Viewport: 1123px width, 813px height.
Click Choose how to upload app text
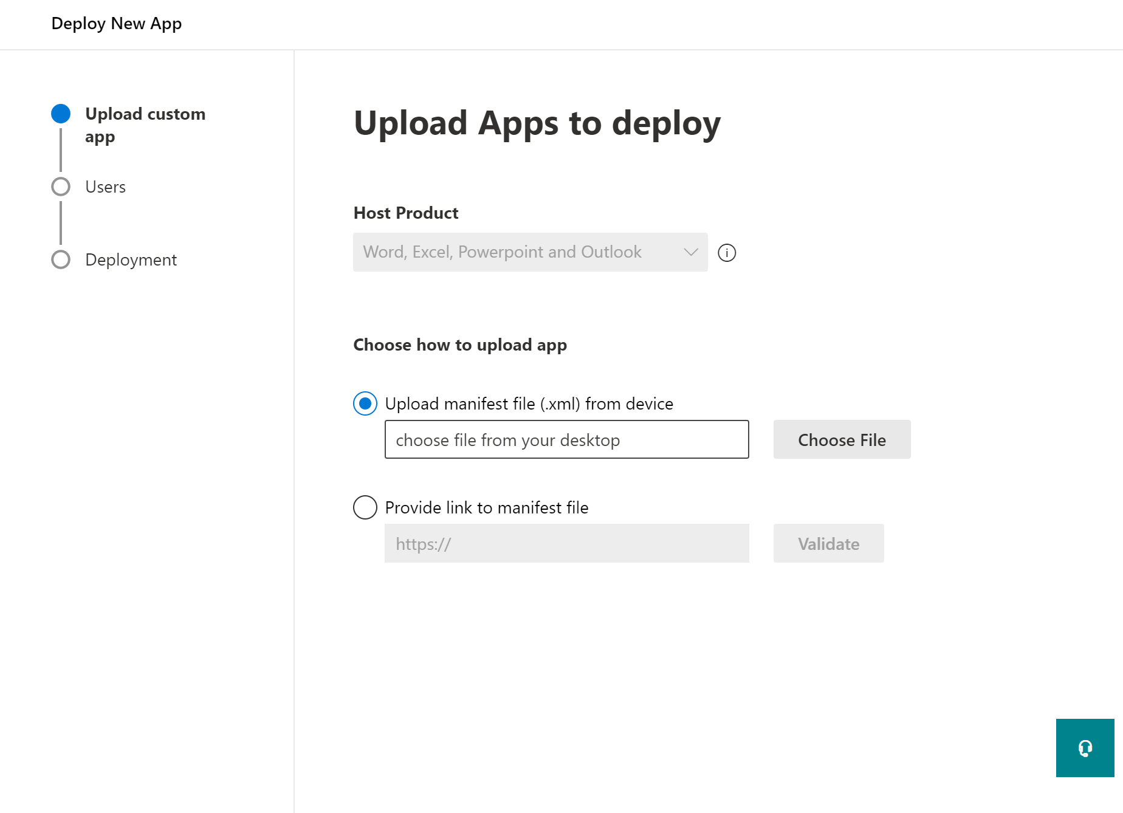(460, 345)
